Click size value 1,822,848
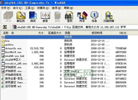Image resolution: width=138 pixels, height=100 pixels. [x=38, y=52]
